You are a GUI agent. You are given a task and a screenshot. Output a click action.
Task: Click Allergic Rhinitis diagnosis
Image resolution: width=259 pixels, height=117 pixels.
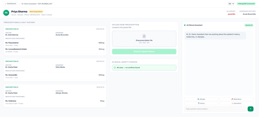pos(62,93)
